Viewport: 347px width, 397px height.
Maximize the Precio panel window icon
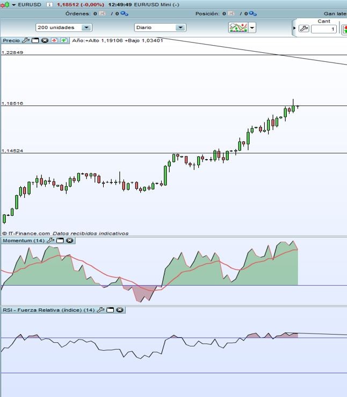click(x=35, y=40)
